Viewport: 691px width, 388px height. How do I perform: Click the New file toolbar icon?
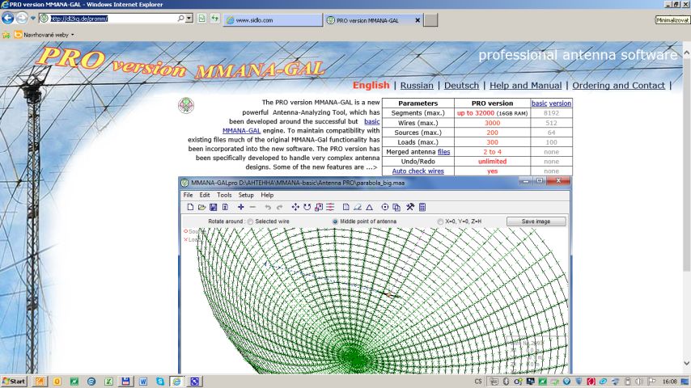coord(191,207)
